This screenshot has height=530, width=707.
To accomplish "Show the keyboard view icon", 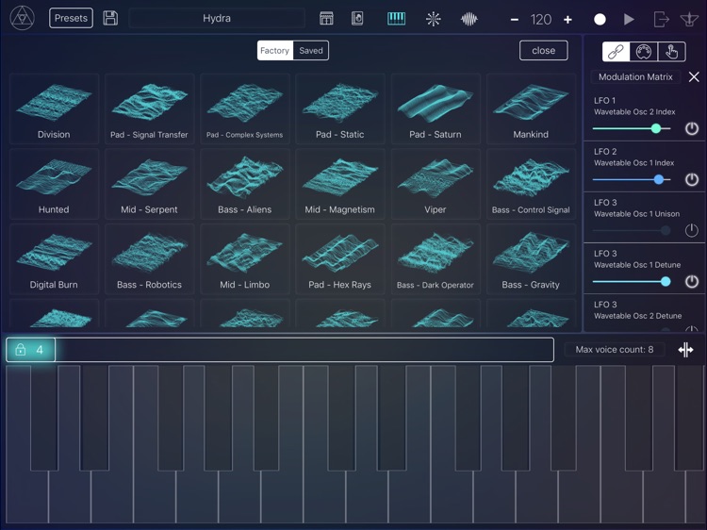I will pyautogui.click(x=396, y=19).
